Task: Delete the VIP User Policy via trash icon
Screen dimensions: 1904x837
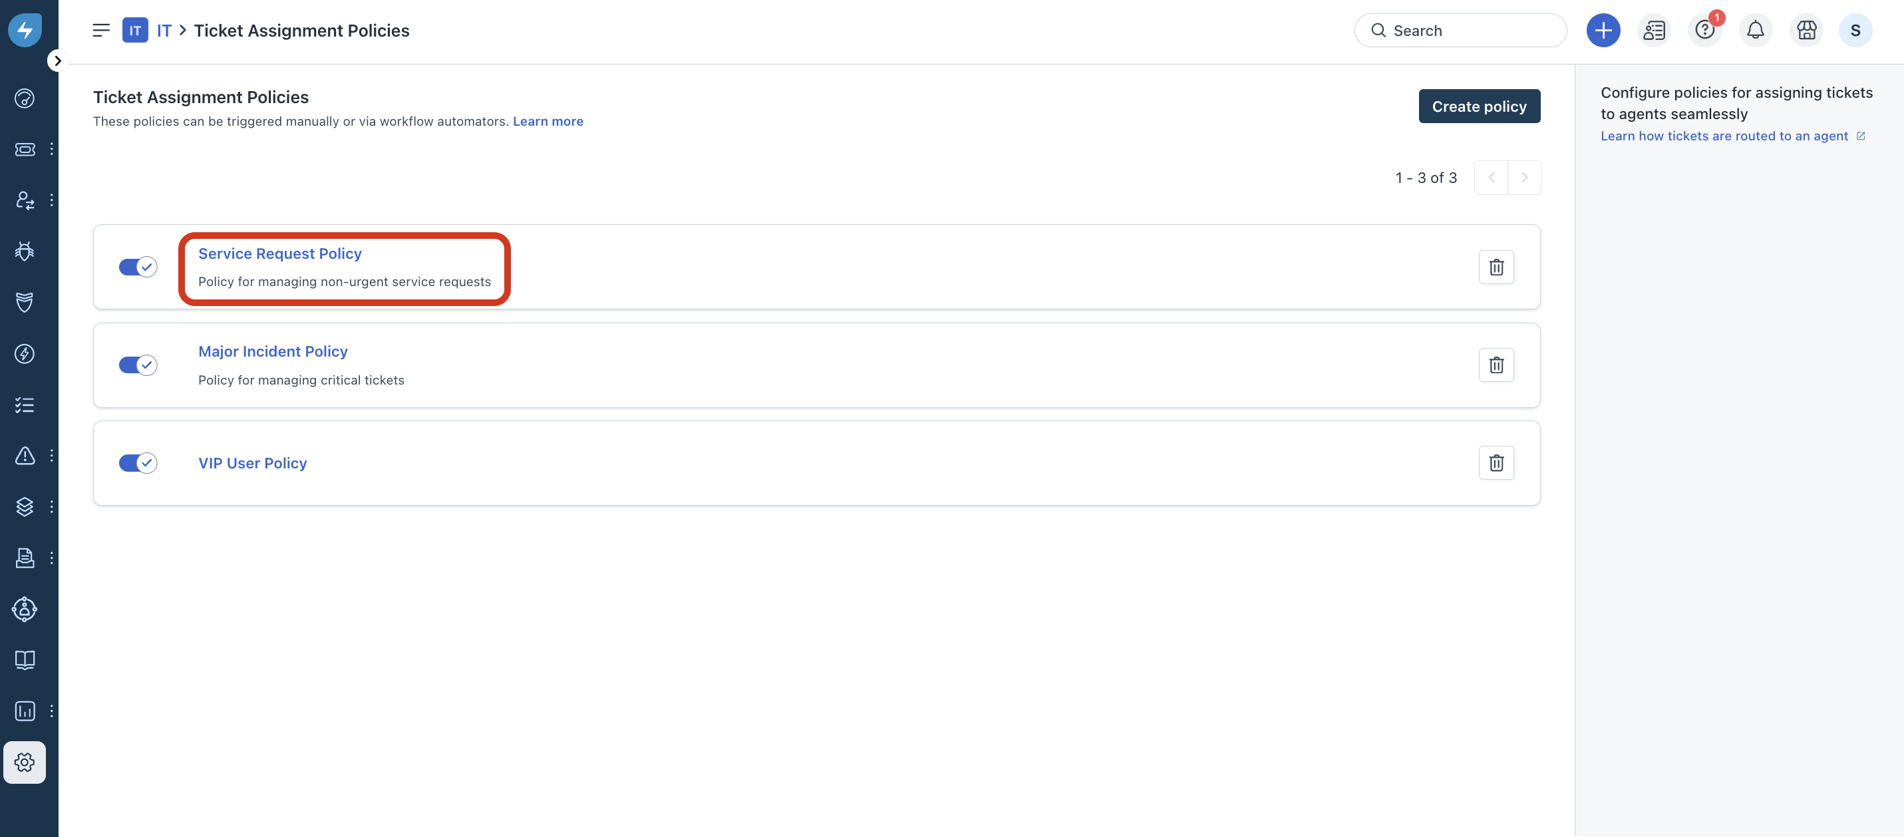Action: pos(1496,463)
